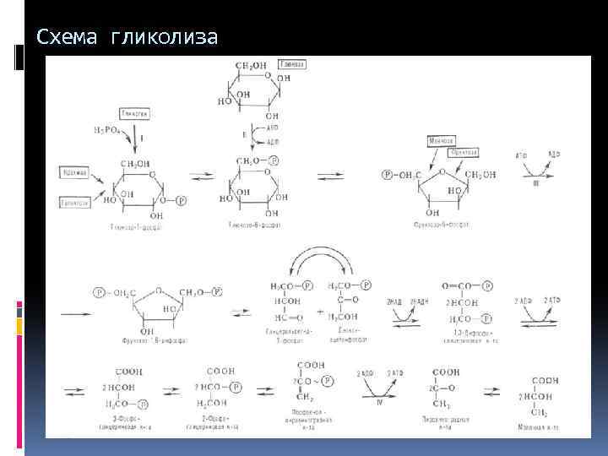Screen dimensions: 608x456
Task: Click the boxed "Фруктоза" label
Action: pos(464,152)
